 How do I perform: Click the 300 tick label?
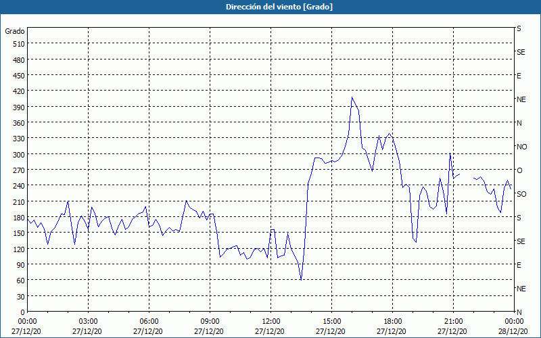pos(19,155)
